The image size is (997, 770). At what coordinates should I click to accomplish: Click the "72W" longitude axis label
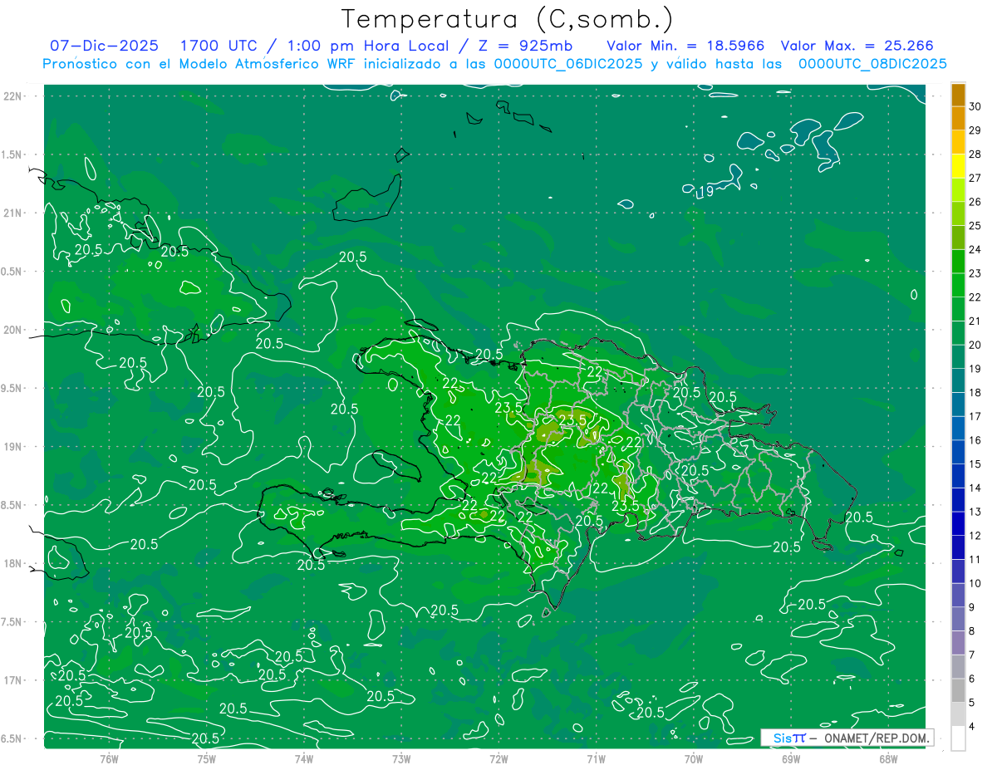[x=498, y=758]
